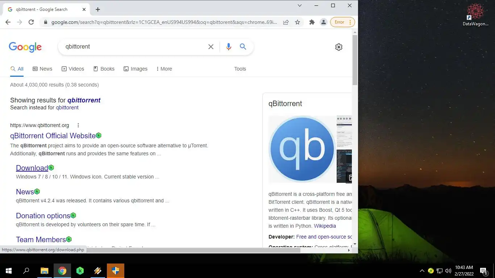Search instead for qbittorent

tap(67, 108)
